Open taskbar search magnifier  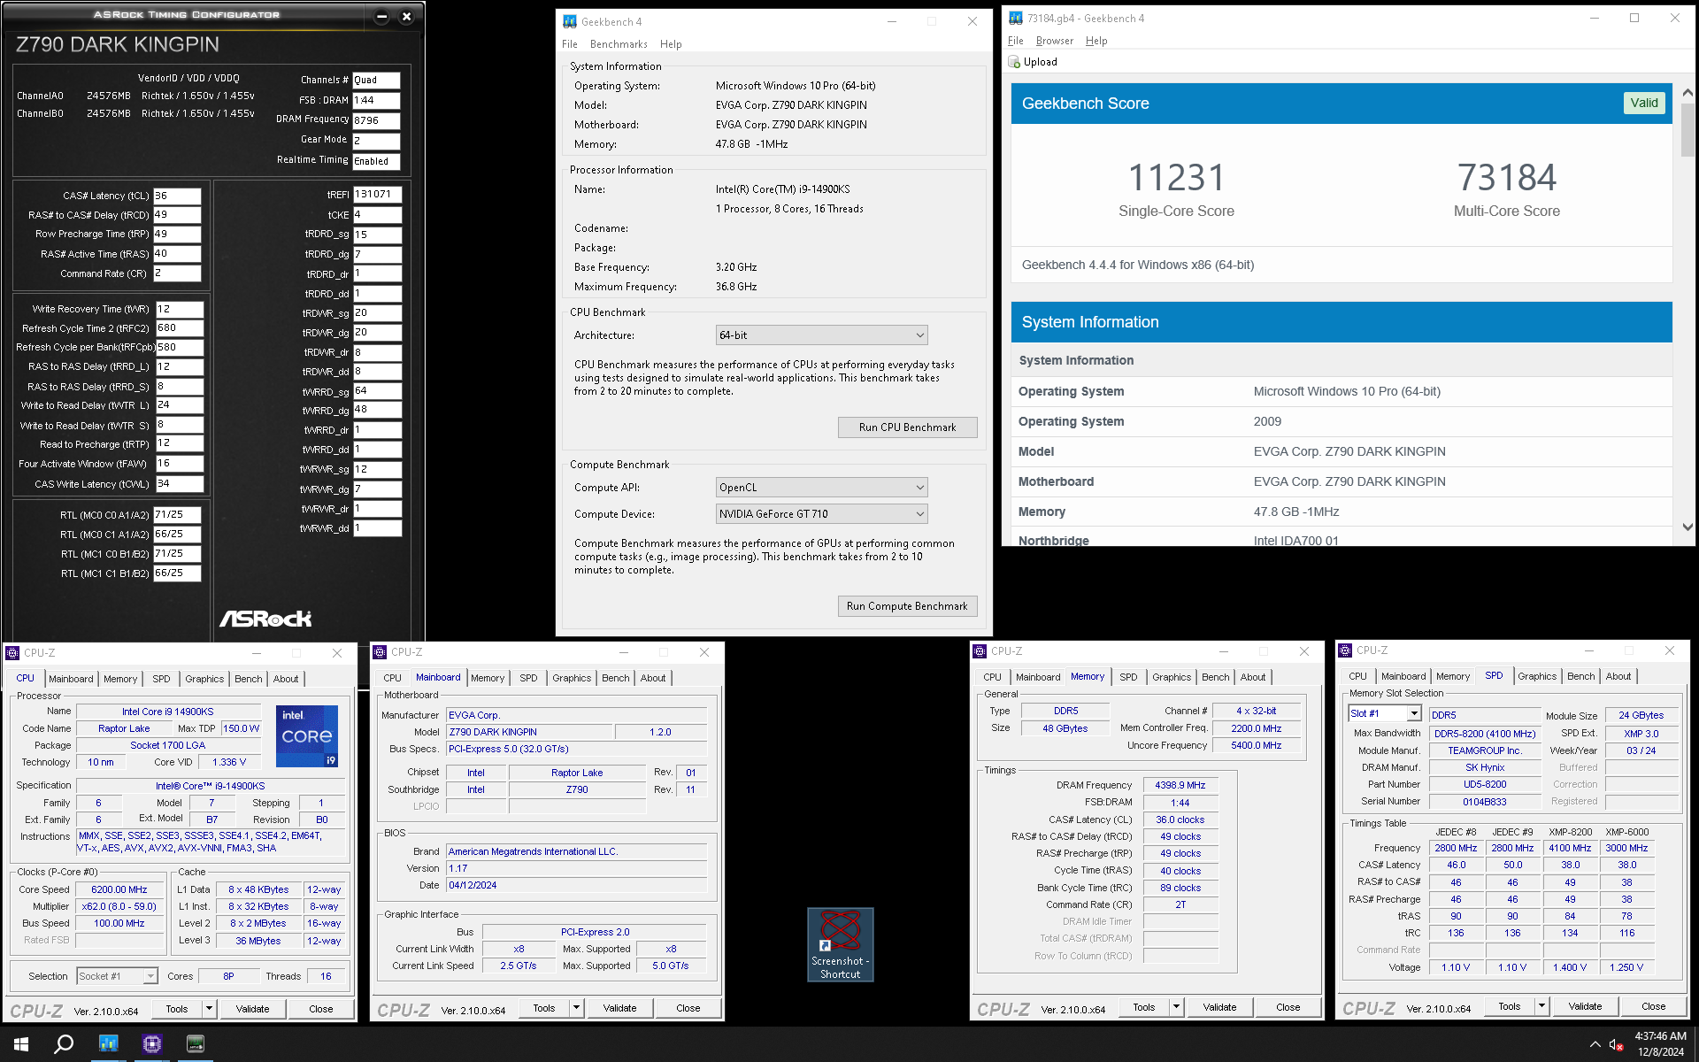[64, 1044]
